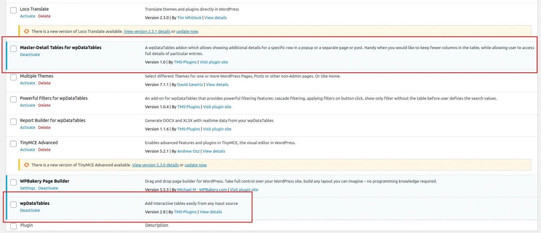View version 5.3.0 details for TinyMCE Advanced
This screenshot has width=541, height=233.
point(155,165)
